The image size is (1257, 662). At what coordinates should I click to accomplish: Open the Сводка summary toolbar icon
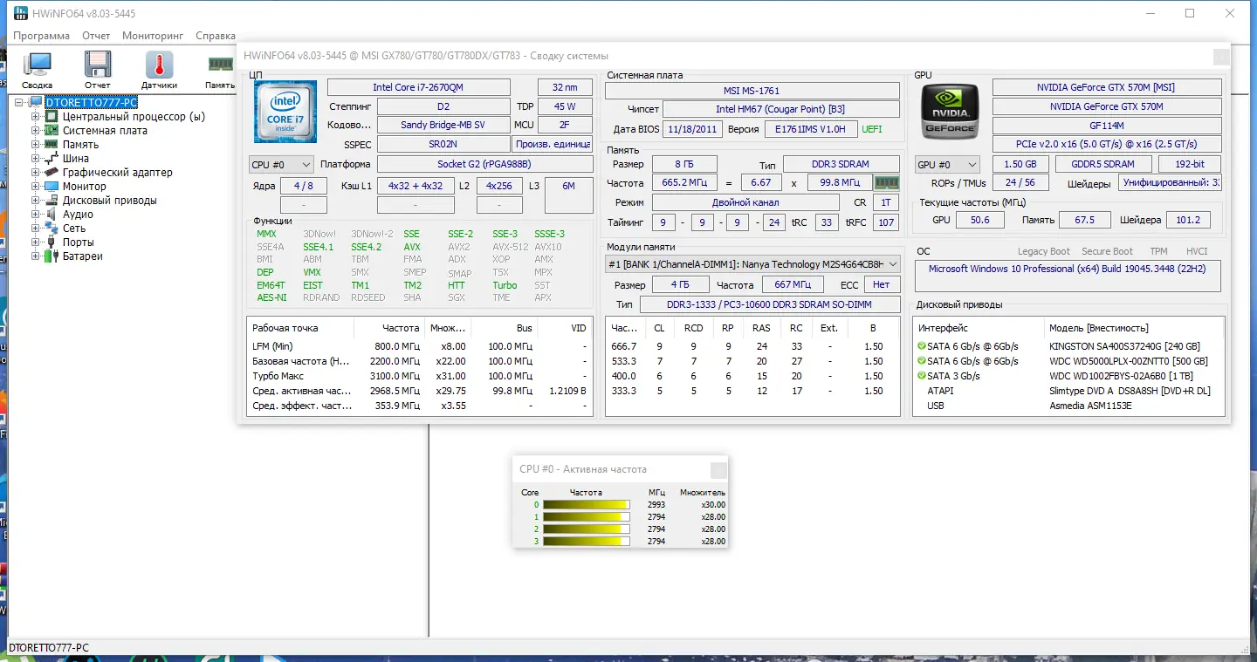pyautogui.click(x=38, y=70)
